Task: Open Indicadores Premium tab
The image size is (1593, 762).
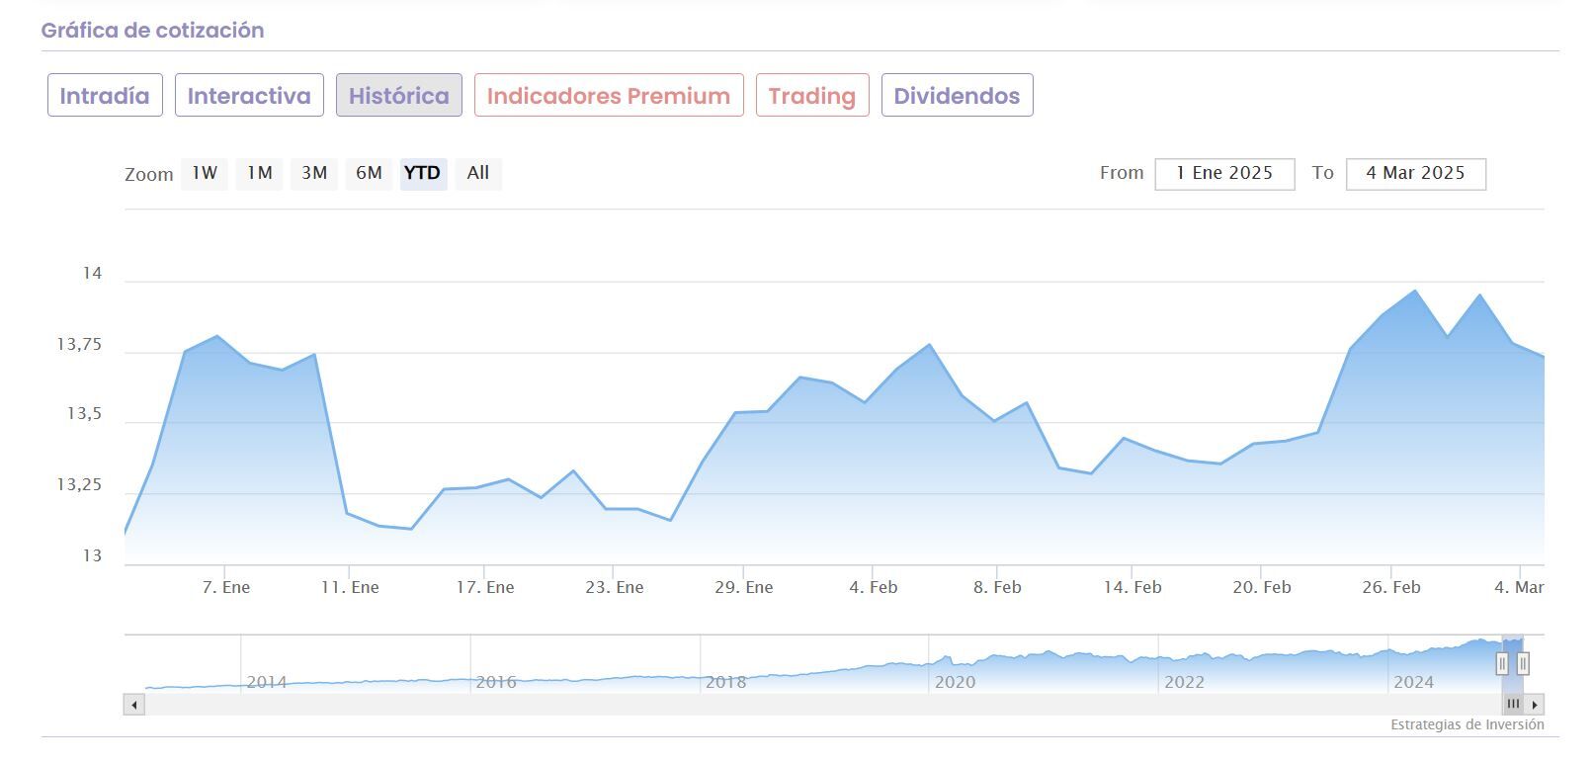Action: click(609, 96)
